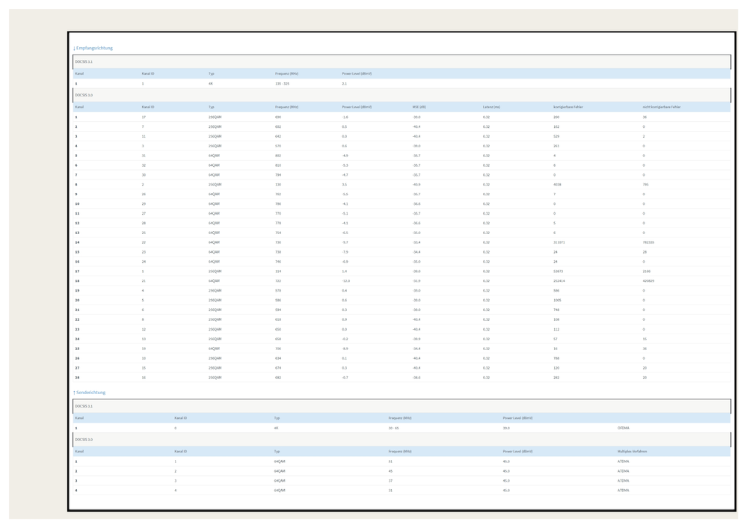Screen dimensions: 747x528
Task: Select power level value -9.7
Action: coord(345,242)
